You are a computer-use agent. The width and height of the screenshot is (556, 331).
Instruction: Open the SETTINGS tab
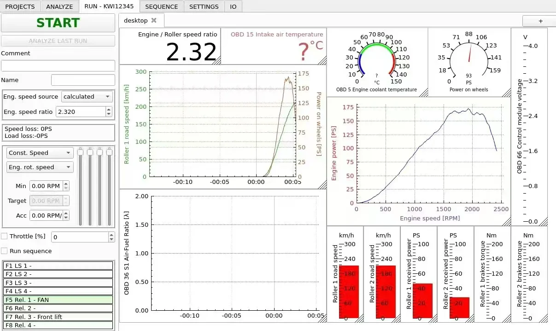(x=204, y=6)
